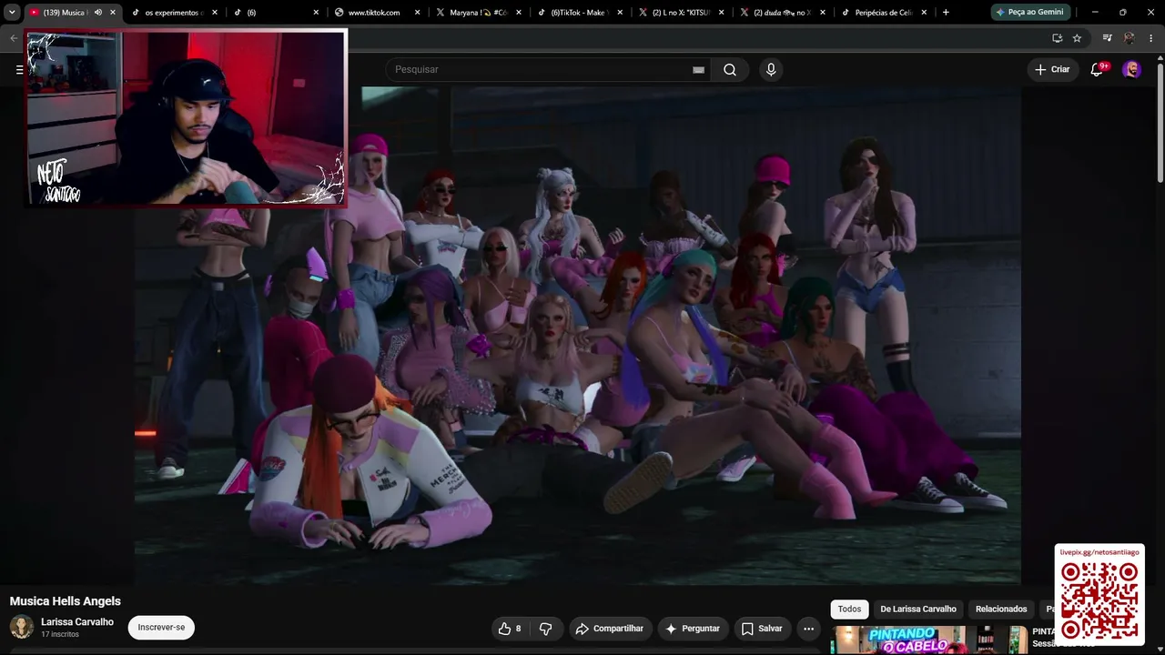Open the Chrome three-dot menu
Image resolution: width=1165 pixels, height=655 pixels.
(1150, 38)
